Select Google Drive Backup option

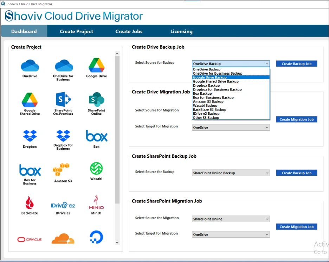pyautogui.click(x=231, y=77)
